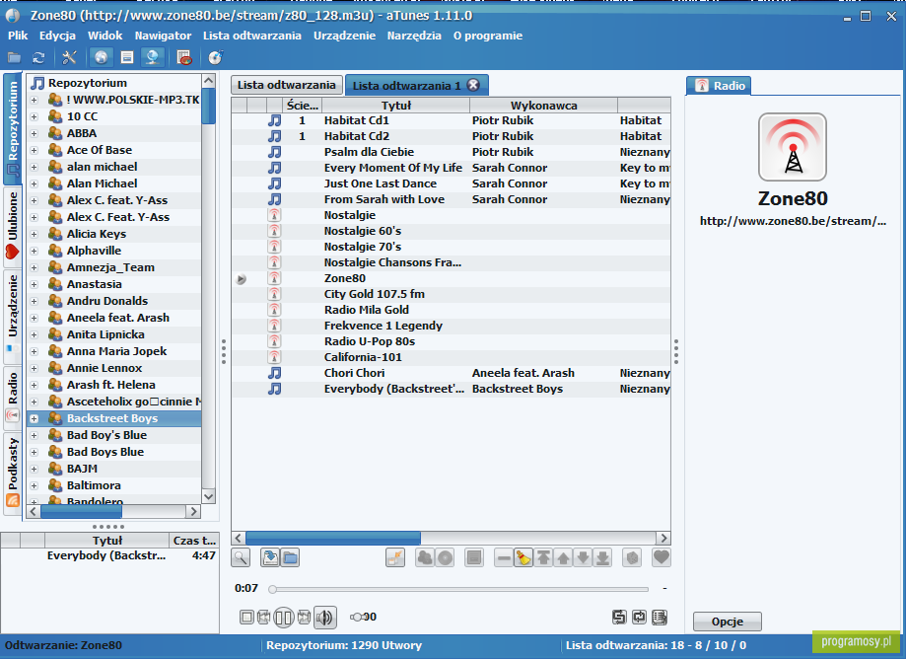Expand the ABBA artist node
The width and height of the screenshot is (906, 659).
pyautogui.click(x=35, y=133)
